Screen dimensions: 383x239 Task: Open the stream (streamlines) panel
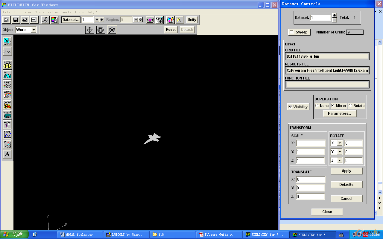(7, 85)
